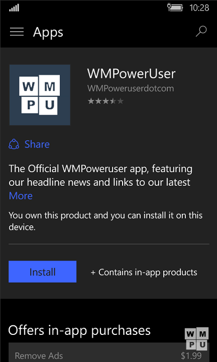Tap the battery status icon
The image size is (217, 362).
[x=175, y=8]
